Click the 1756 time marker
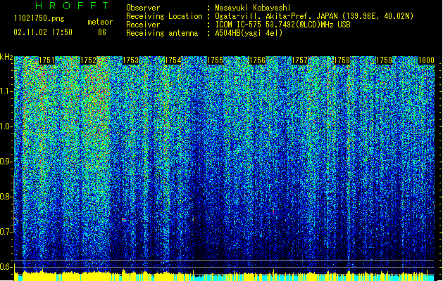This screenshot has height=281, width=443. click(x=257, y=60)
